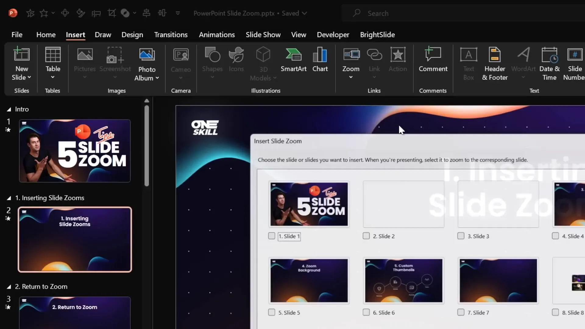This screenshot has height=329, width=585.
Task: Click the Screenshot icon
Action: click(115, 55)
